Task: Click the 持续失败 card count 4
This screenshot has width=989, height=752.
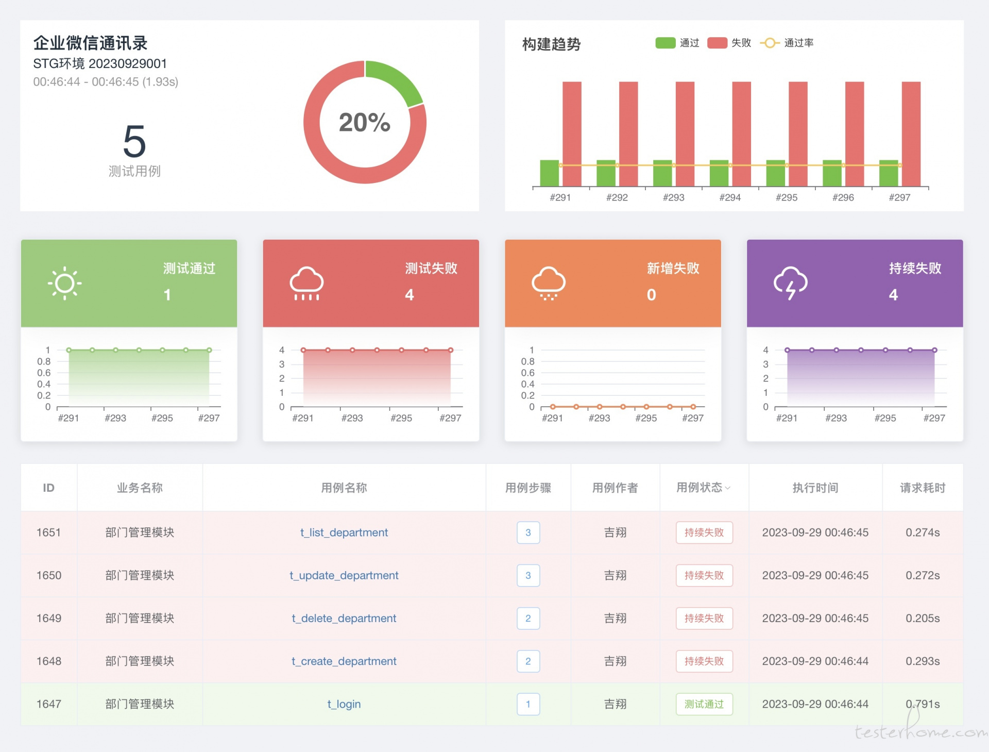Action: tap(893, 295)
